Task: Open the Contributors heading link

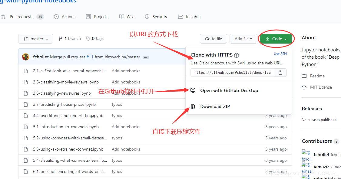Action: 317,141
